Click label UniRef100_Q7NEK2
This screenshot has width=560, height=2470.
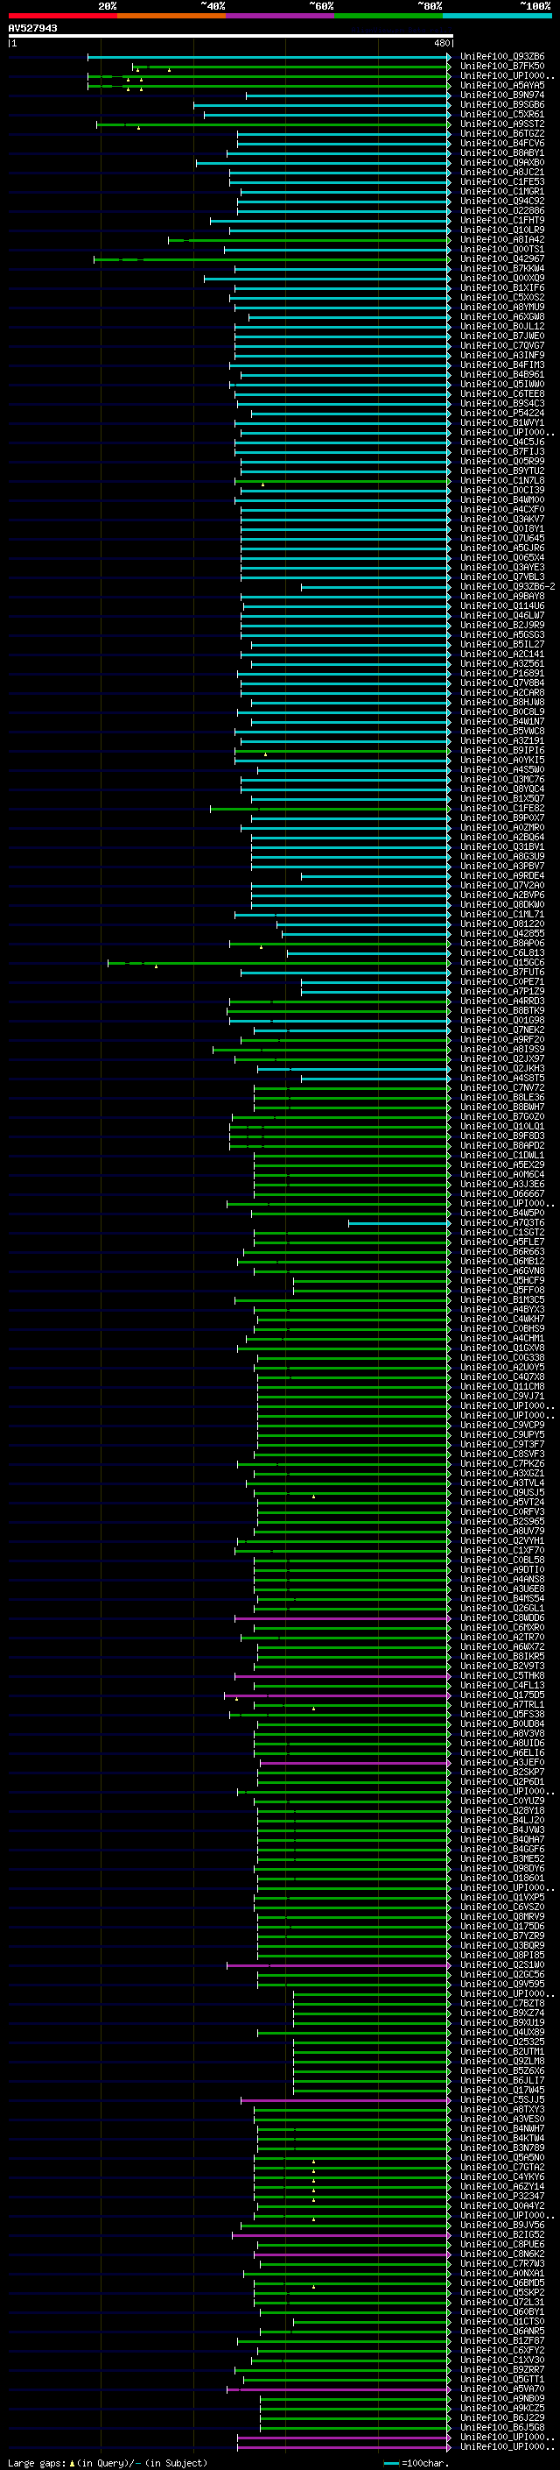pyautogui.click(x=501, y=1030)
